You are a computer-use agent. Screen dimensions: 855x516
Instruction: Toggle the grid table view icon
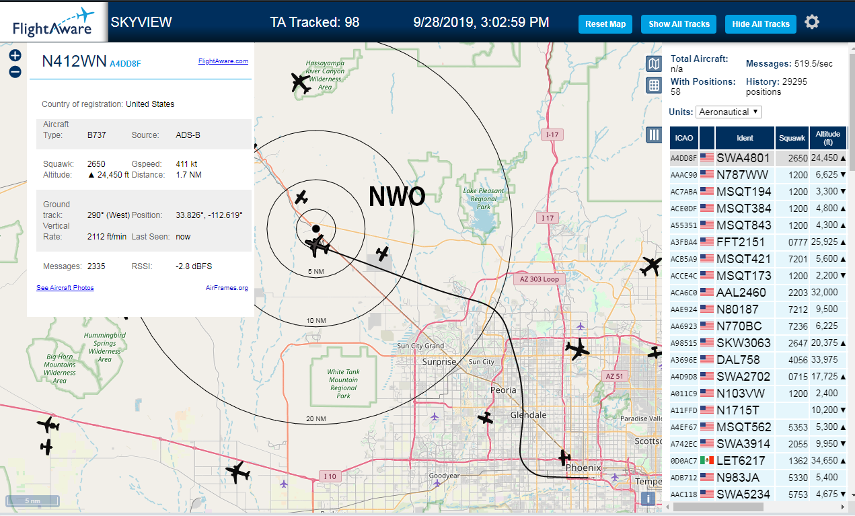653,85
